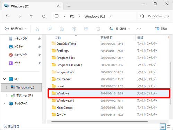
Task: Click PC in the address breadcrumb
Action: pyautogui.click(x=72, y=16)
